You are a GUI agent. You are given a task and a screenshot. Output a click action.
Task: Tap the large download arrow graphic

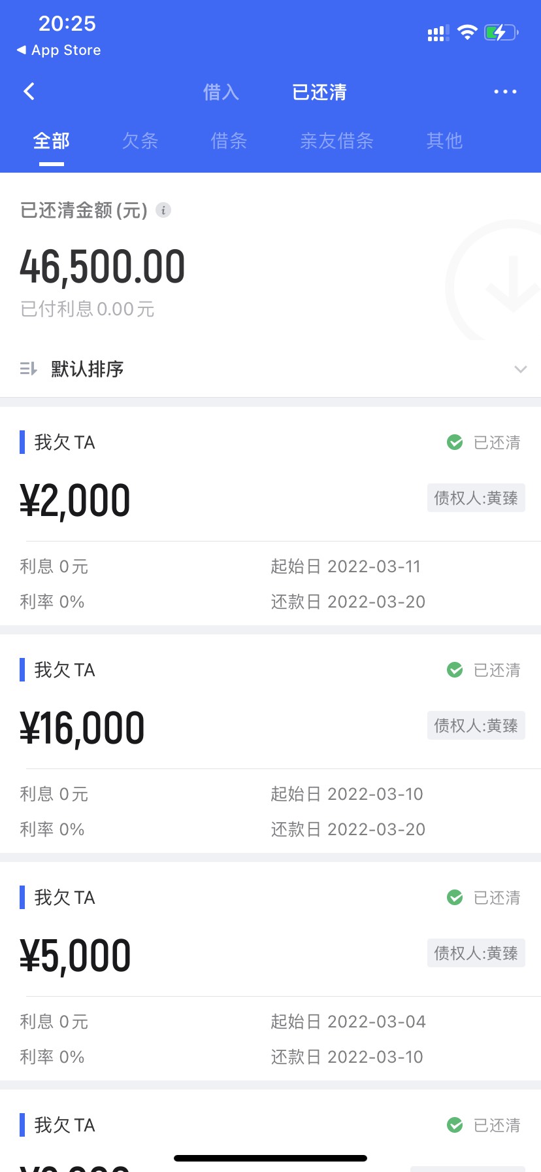coord(495,281)
